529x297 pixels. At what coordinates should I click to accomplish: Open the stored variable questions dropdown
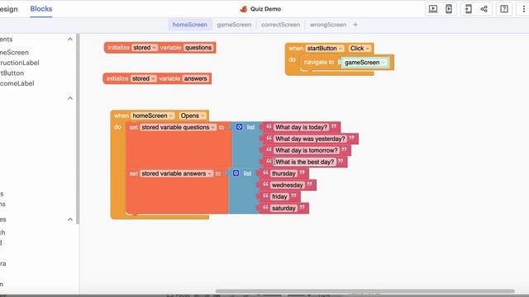click(179, 127)
